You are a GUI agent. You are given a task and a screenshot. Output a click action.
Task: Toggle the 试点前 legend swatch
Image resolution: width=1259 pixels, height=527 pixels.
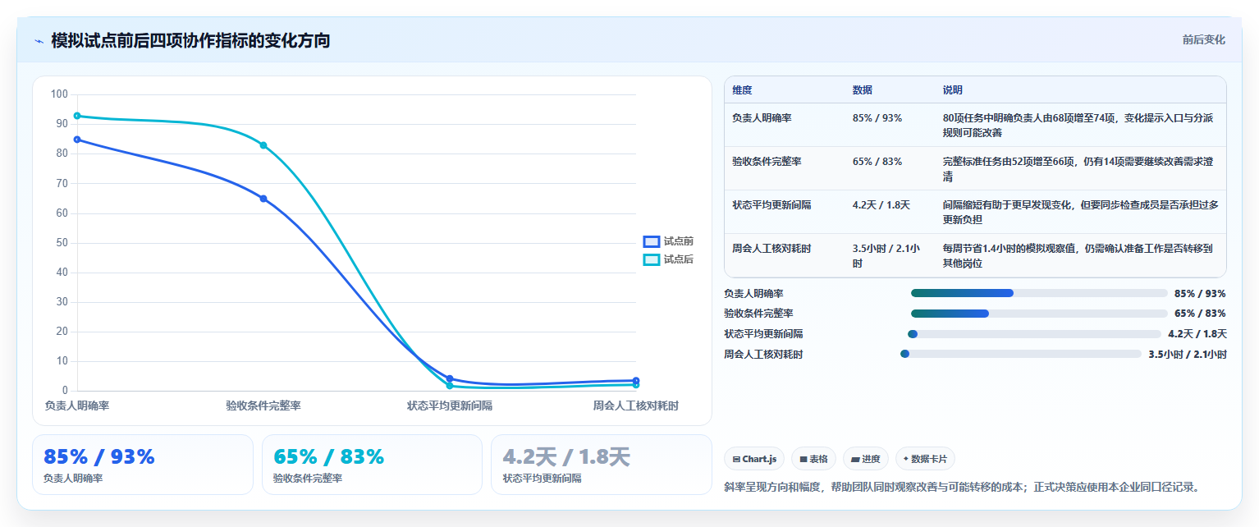coord(652,241)
